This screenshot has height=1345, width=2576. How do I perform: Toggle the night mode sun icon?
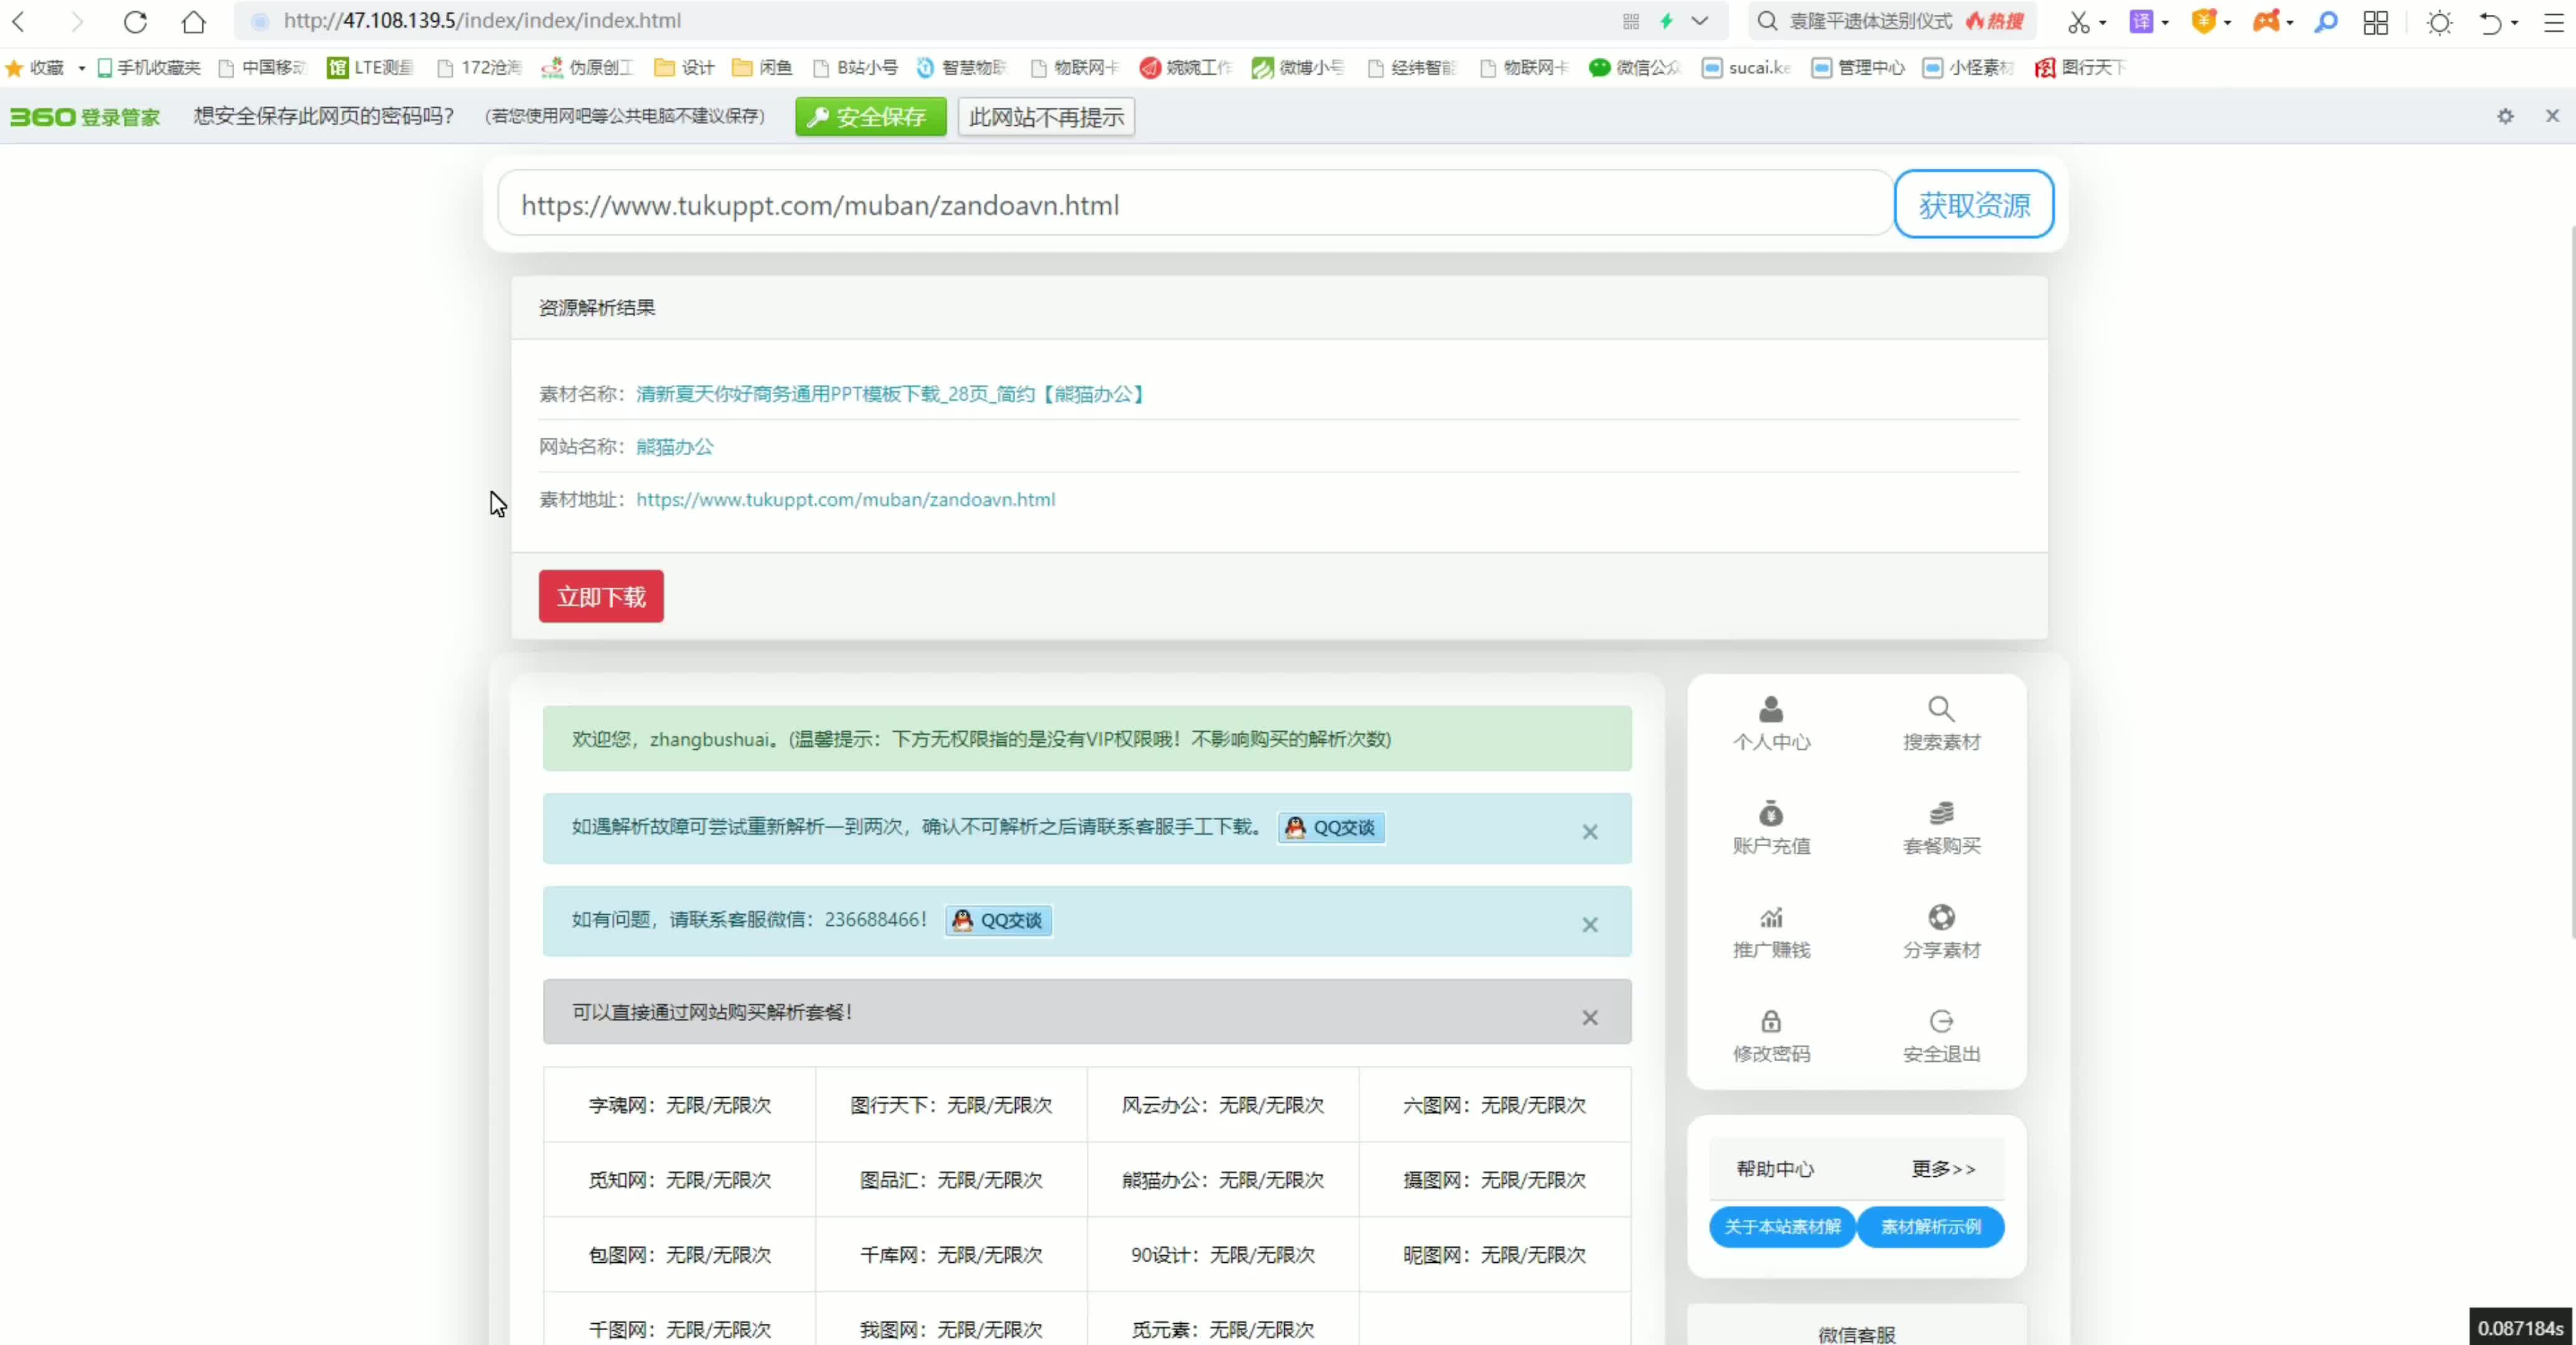[2440, 22]
